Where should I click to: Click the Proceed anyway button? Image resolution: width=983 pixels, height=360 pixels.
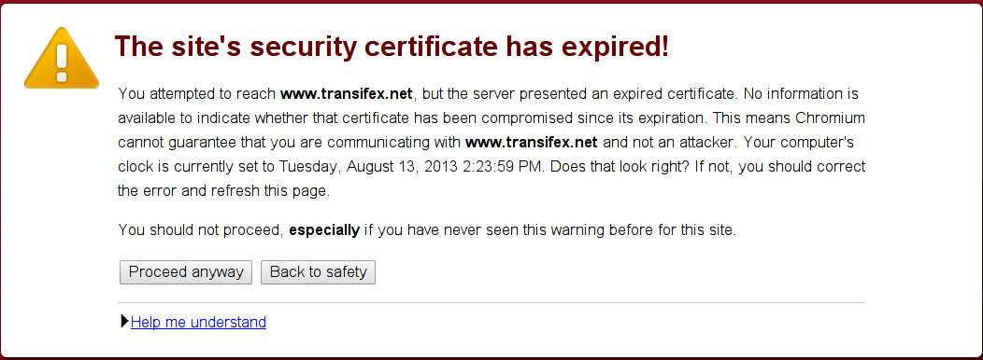pos(186,272)
